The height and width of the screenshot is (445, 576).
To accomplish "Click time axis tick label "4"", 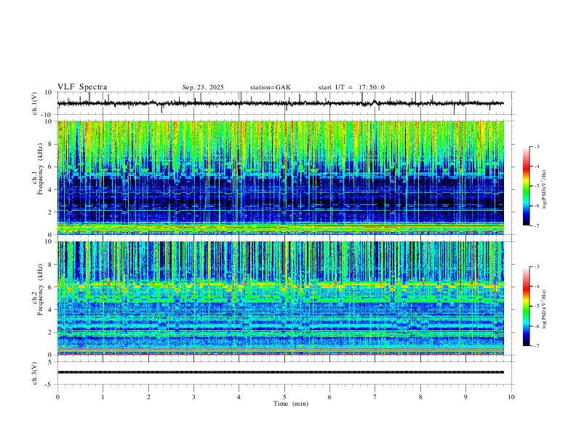I will pos(239,397).
